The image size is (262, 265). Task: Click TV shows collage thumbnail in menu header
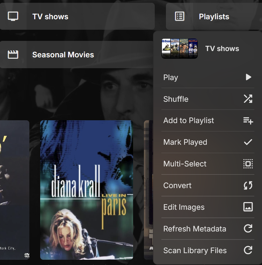180,49
